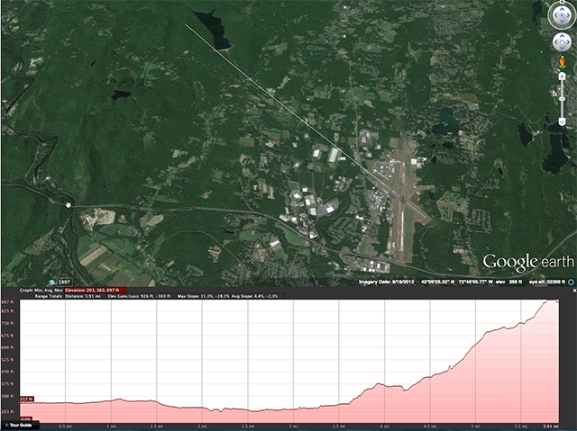The image size is (577, 431).
Task: Reset north using the N compass marker
Action: point(562,2)
